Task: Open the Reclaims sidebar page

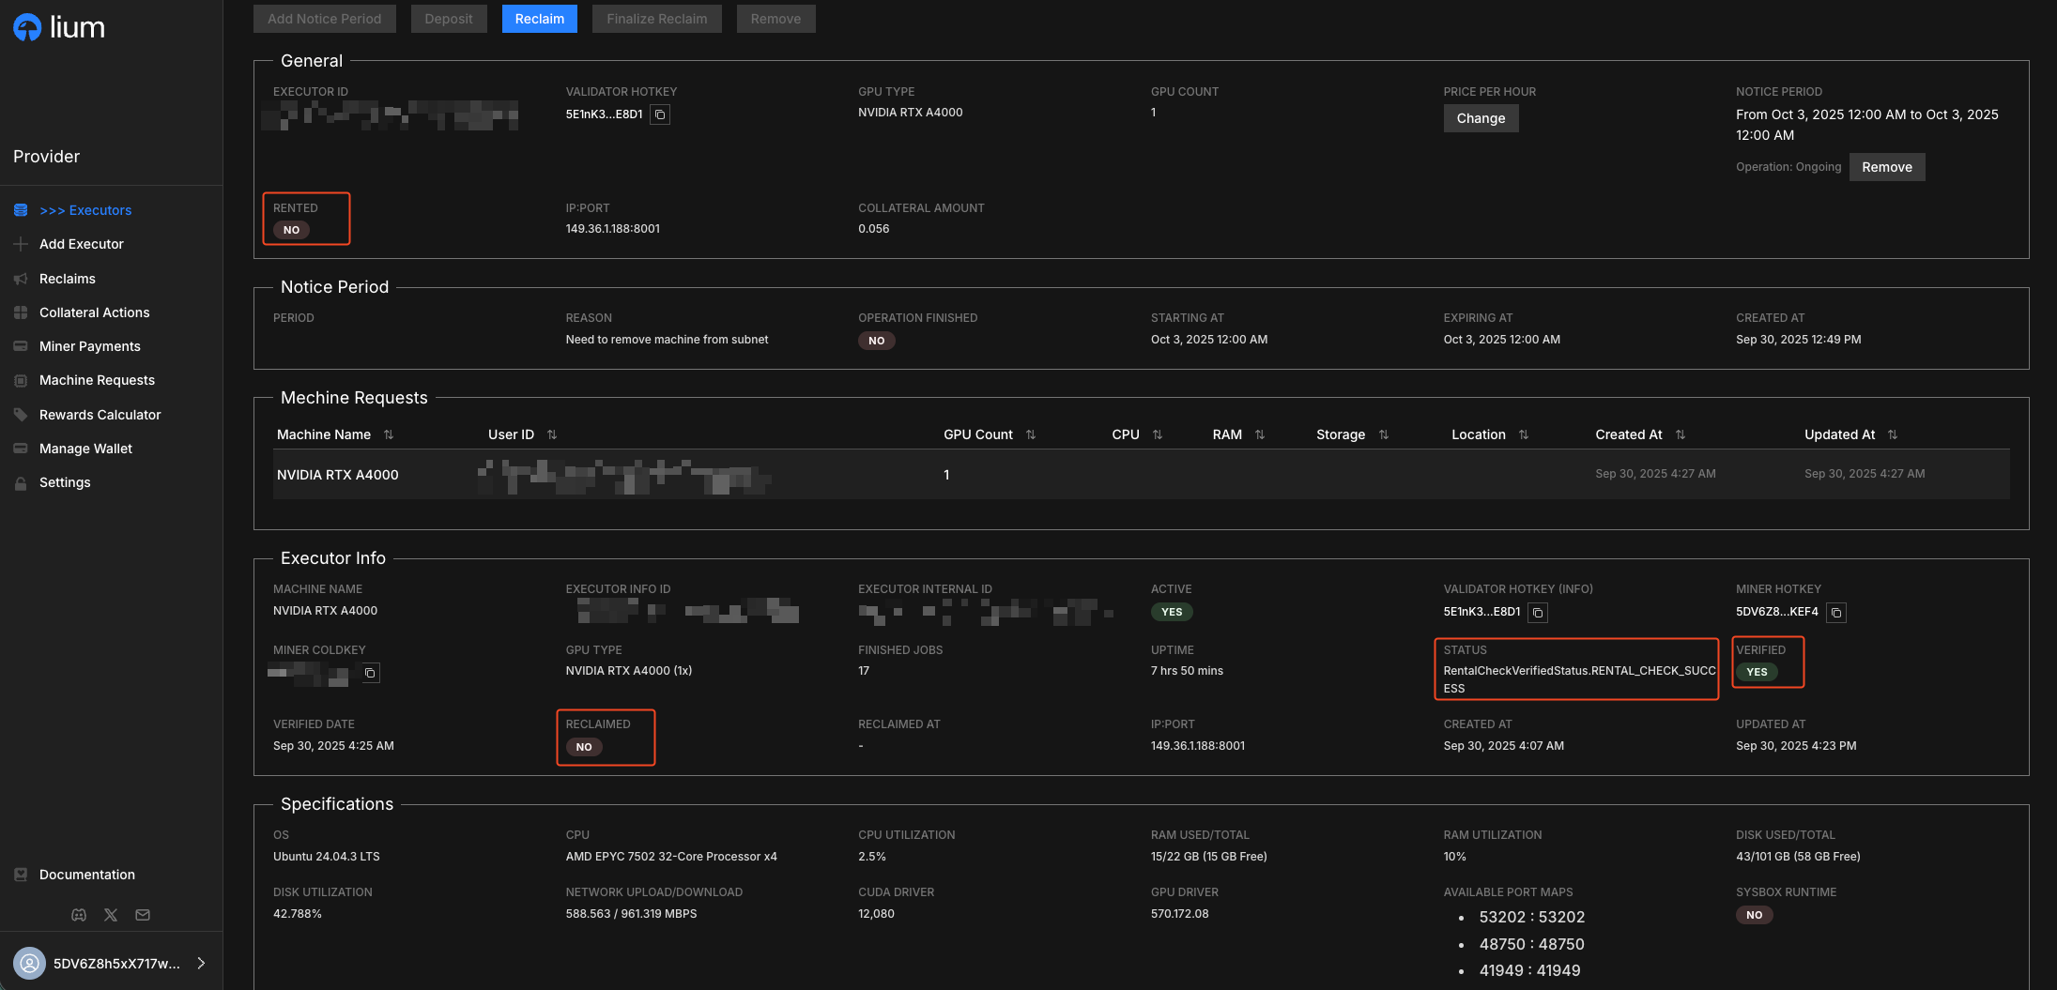Action: pyautogui.click(x=68, y=279)
